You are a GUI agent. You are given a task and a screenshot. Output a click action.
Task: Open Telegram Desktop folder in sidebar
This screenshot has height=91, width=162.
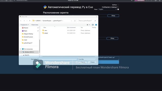click(x=28, y=34)
